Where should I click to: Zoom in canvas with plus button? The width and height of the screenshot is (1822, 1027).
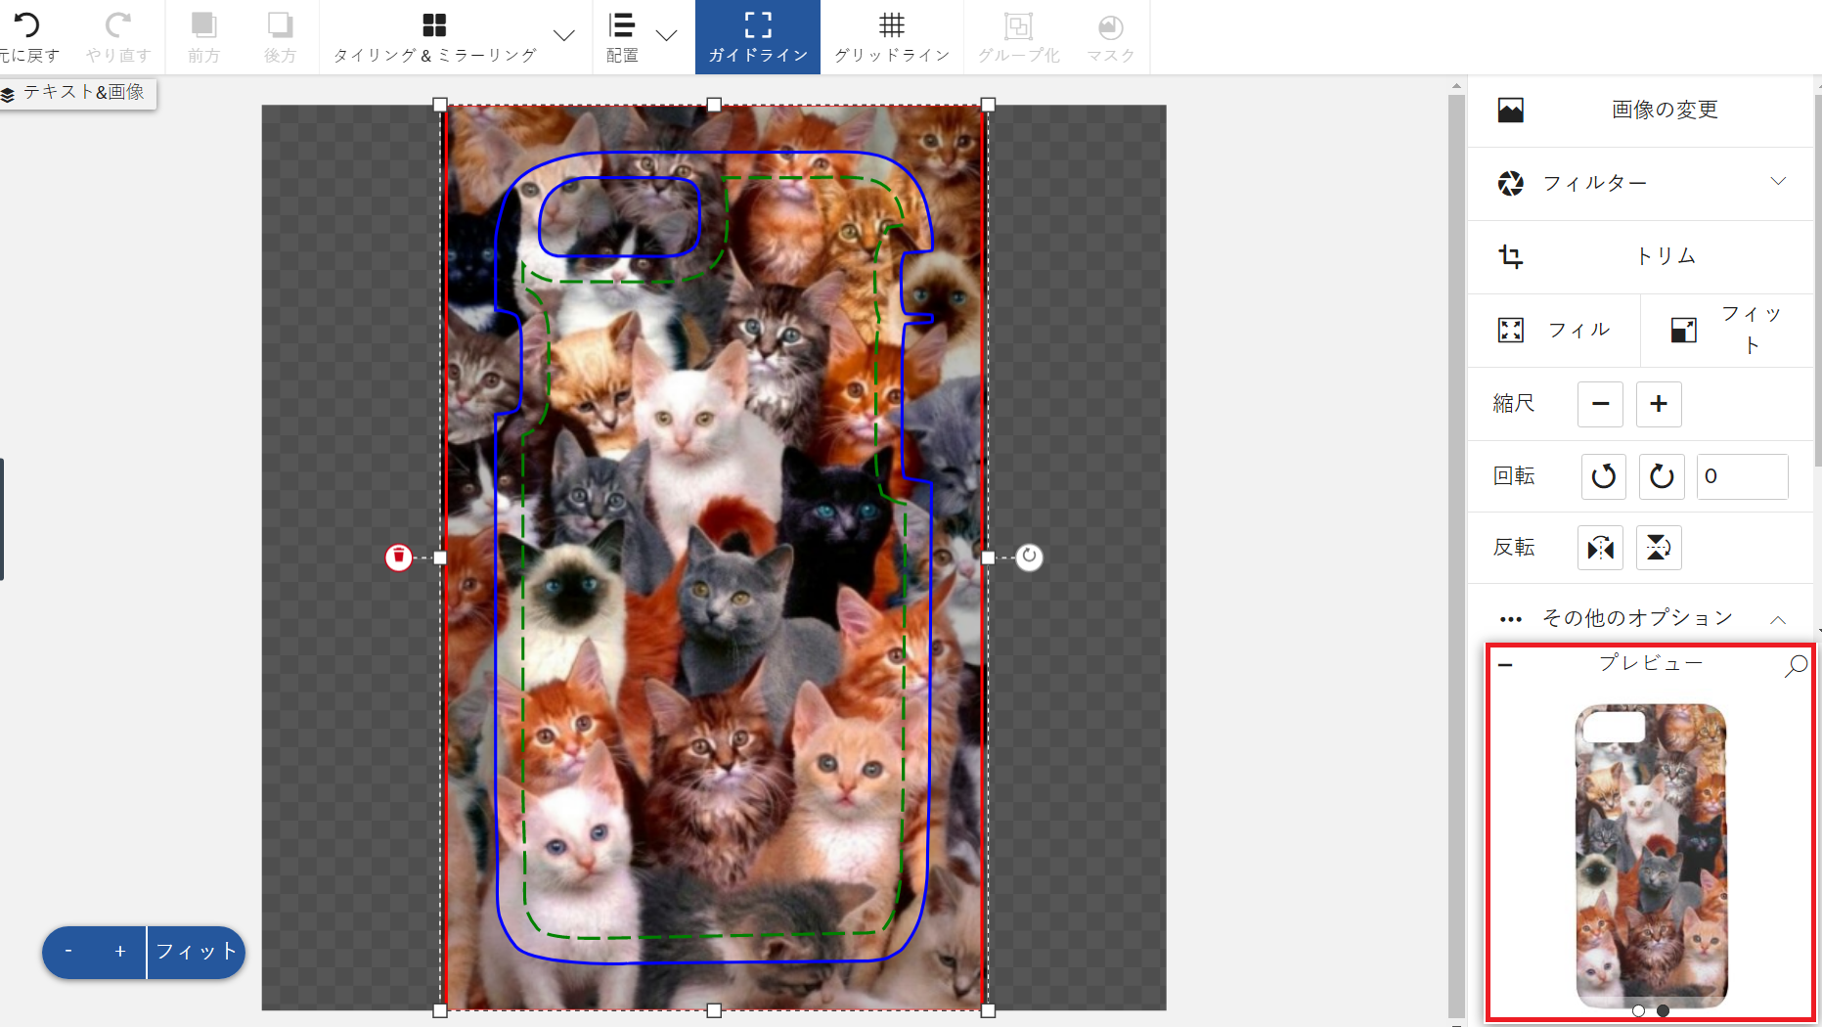[120, 952]
